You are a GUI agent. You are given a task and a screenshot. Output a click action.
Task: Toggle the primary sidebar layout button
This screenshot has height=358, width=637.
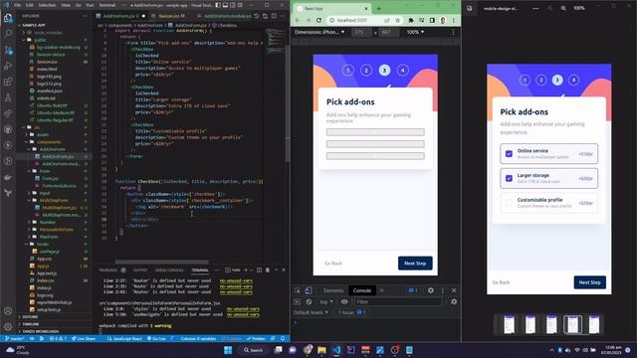click(x=218, y=5)
